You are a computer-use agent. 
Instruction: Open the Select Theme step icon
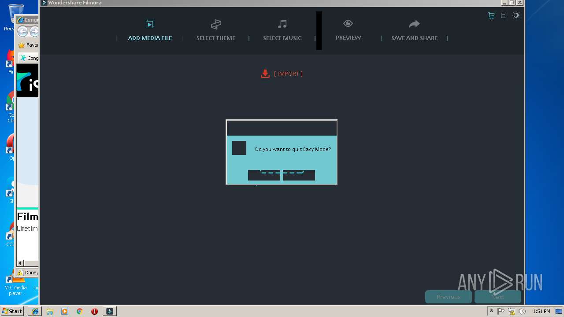tap(216, 24)
